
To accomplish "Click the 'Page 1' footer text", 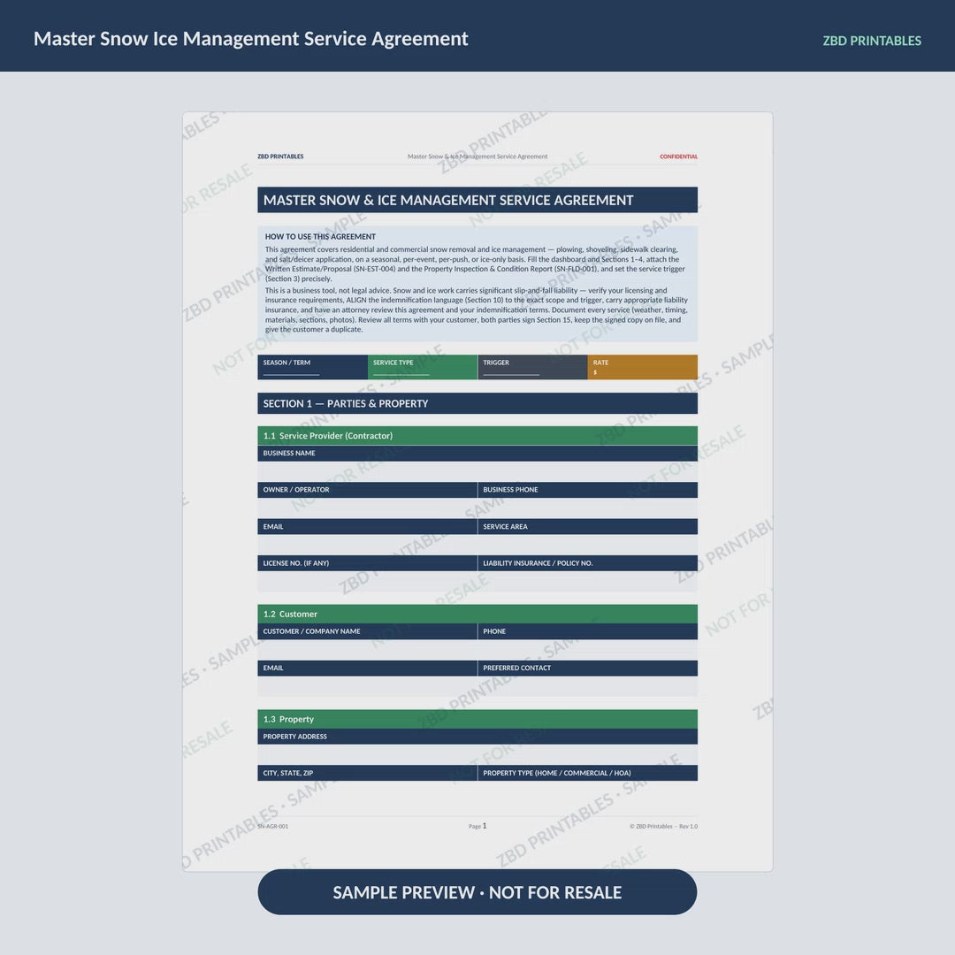I will (477, 826).
